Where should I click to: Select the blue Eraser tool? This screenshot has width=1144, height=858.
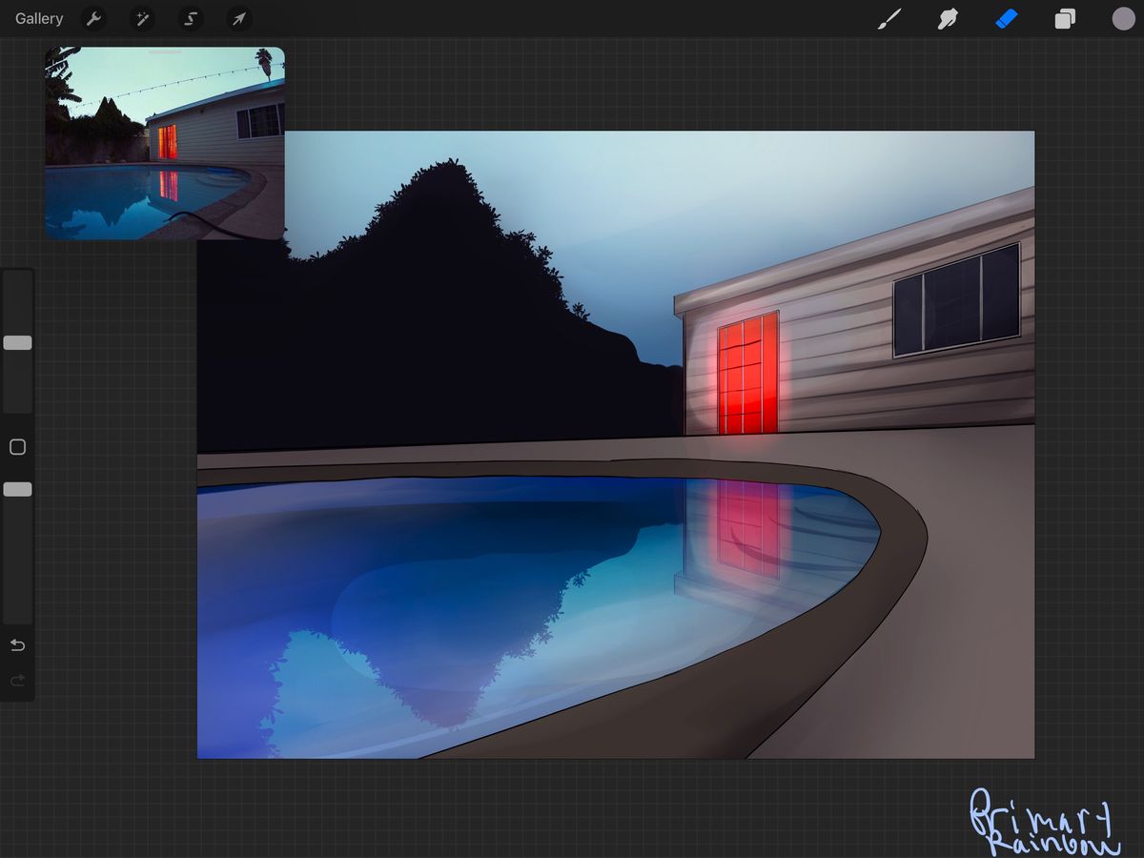(1007, 18)
